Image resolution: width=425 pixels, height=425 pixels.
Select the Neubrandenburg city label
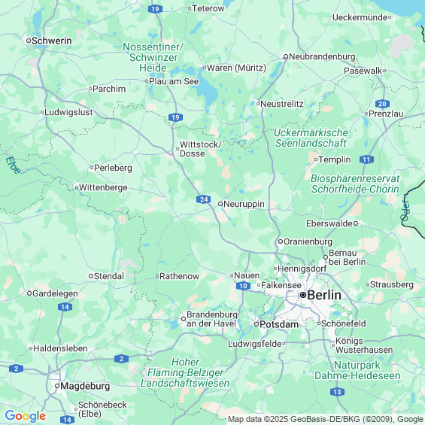coord(322,56)
